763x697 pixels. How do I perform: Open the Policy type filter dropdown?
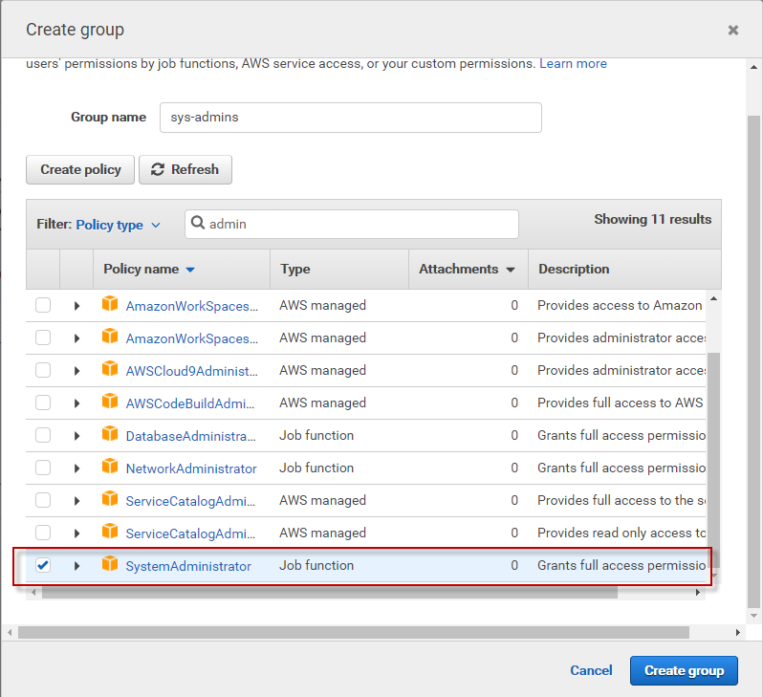pyautogui.click(x=118, y=225)
